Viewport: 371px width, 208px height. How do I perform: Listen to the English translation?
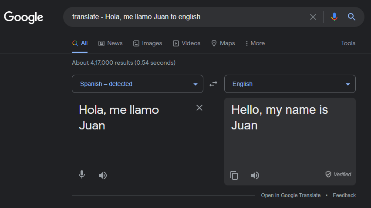pyautogui.click(x=255, y=175)
